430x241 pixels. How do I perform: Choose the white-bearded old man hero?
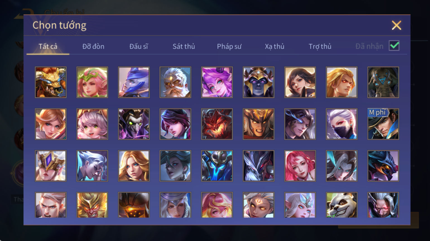pos(175,82)
